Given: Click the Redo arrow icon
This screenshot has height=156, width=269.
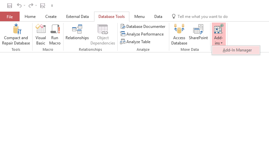Looking at the screenshot, I should coord(31,6).
